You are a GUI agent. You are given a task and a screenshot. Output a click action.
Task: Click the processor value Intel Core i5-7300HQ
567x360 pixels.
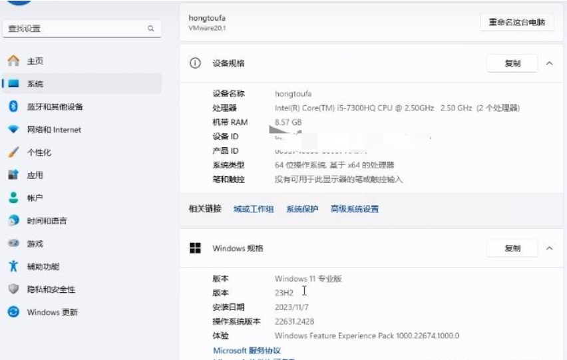coord(397,108)
